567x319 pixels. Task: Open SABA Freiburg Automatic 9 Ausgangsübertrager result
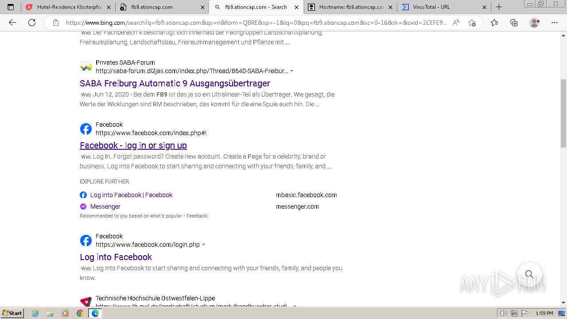tap(175, 83)
